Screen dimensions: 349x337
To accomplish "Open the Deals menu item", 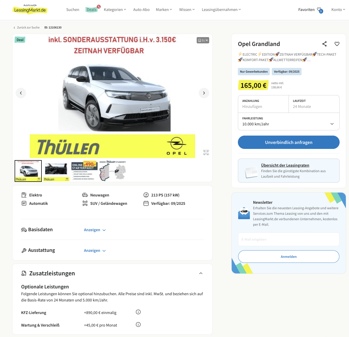I will tap(92, 10).
